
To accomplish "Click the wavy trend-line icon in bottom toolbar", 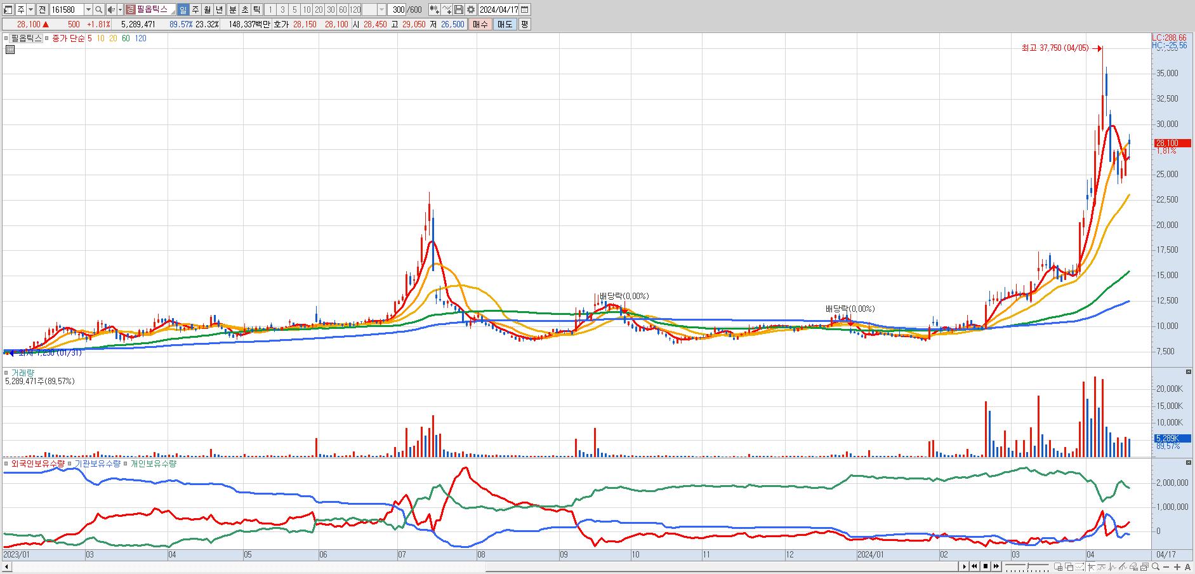I will coord(1101,566).
